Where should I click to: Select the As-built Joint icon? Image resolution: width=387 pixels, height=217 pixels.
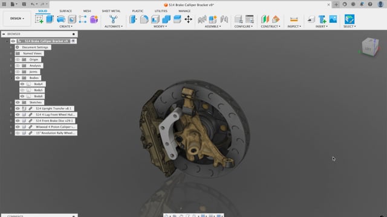(x=224, y=19)
